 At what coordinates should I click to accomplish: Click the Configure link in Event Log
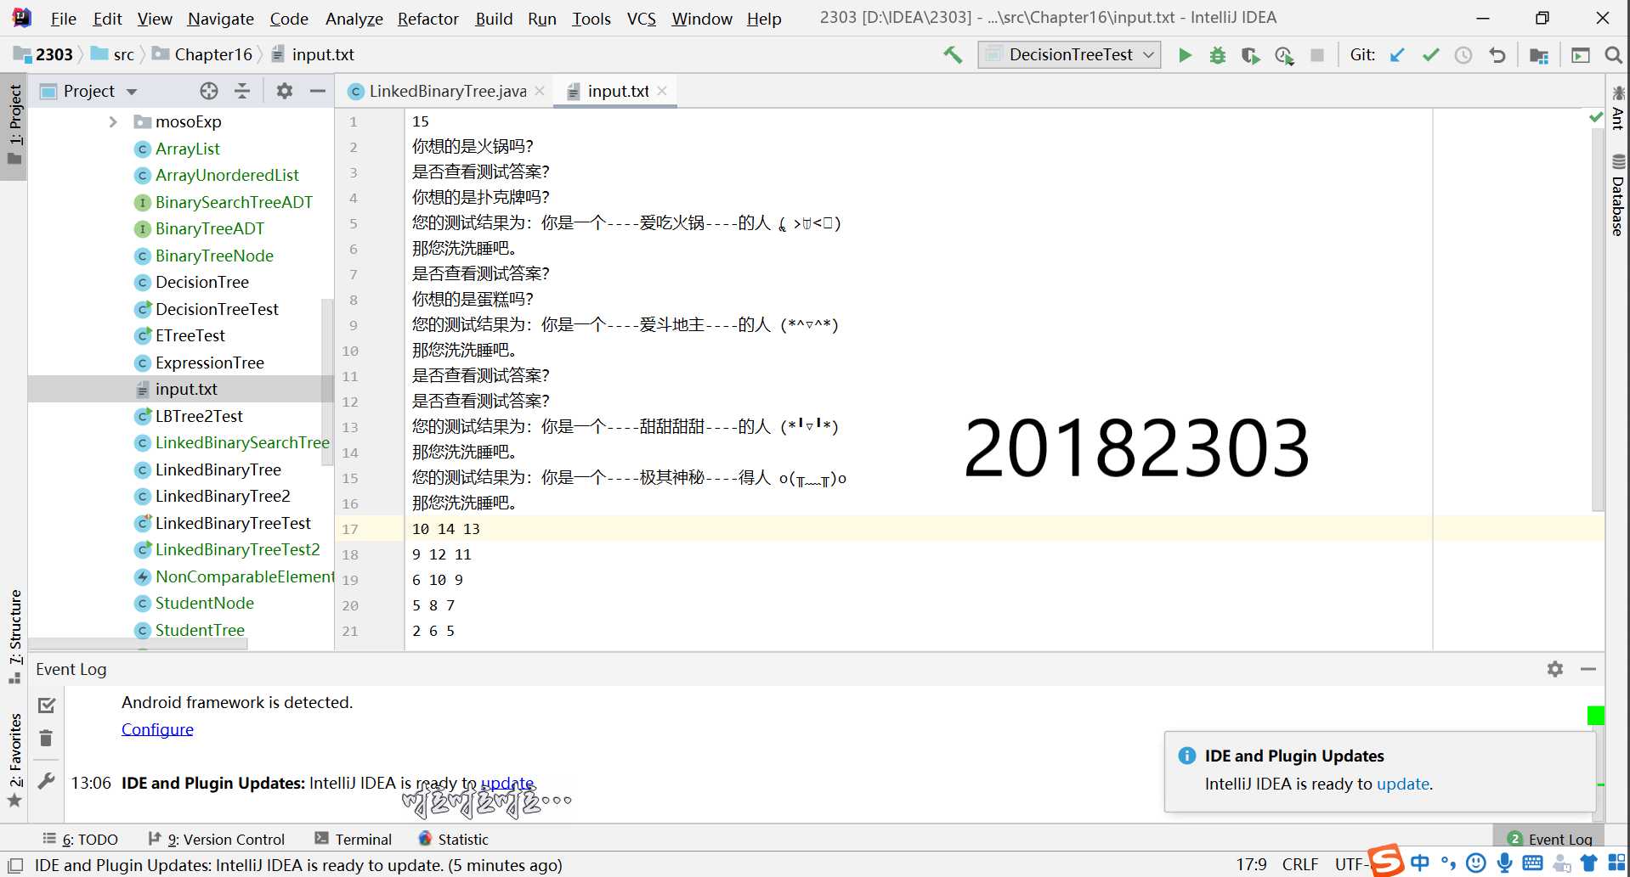pyautogui.click(x=157, y=729)
